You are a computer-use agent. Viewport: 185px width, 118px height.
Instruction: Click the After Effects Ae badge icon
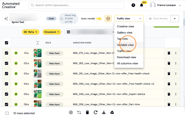[x=68, y=32]
